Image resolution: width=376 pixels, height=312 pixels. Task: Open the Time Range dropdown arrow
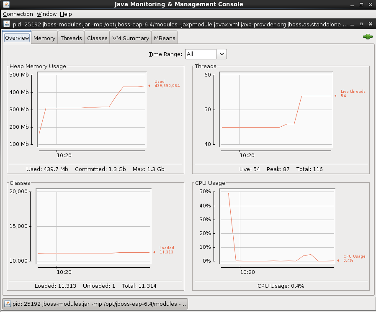(x=221, y=54)
